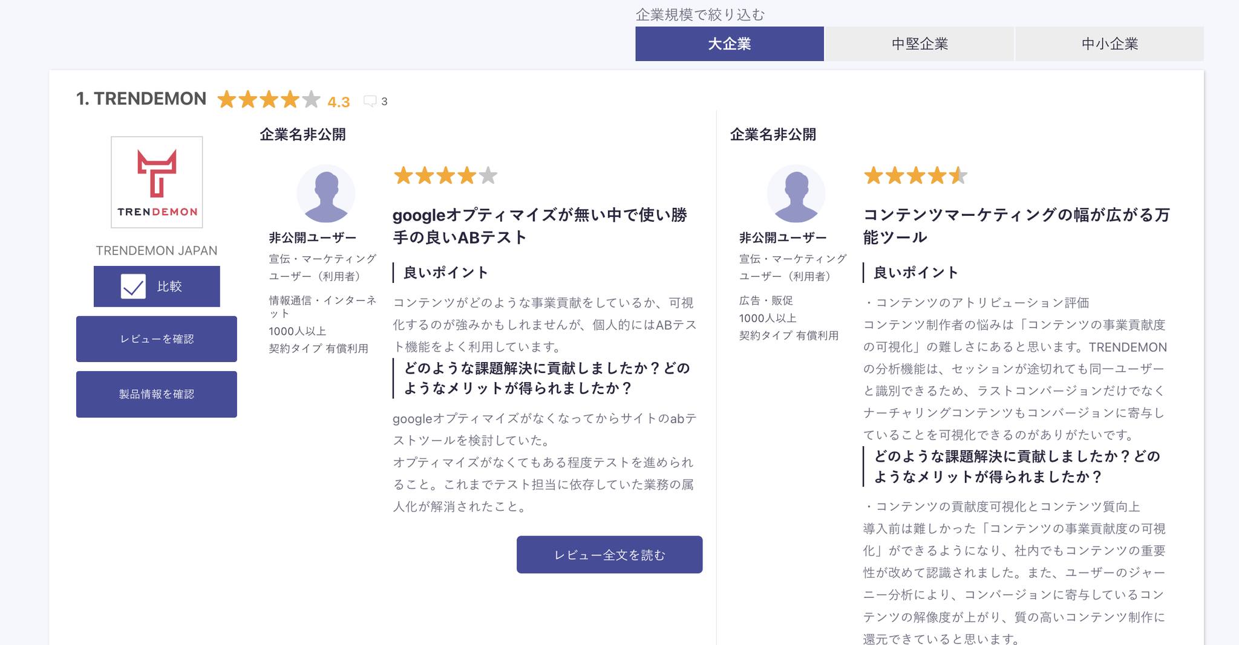Open the 1. TRENDEMON product title
1239x645 pixels.
click(x=141, y=99)
